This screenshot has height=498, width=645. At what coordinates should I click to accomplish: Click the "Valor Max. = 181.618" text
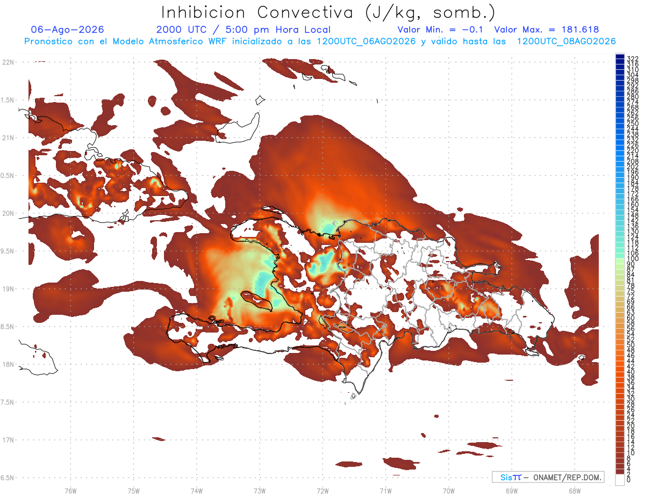pos(547,30)
